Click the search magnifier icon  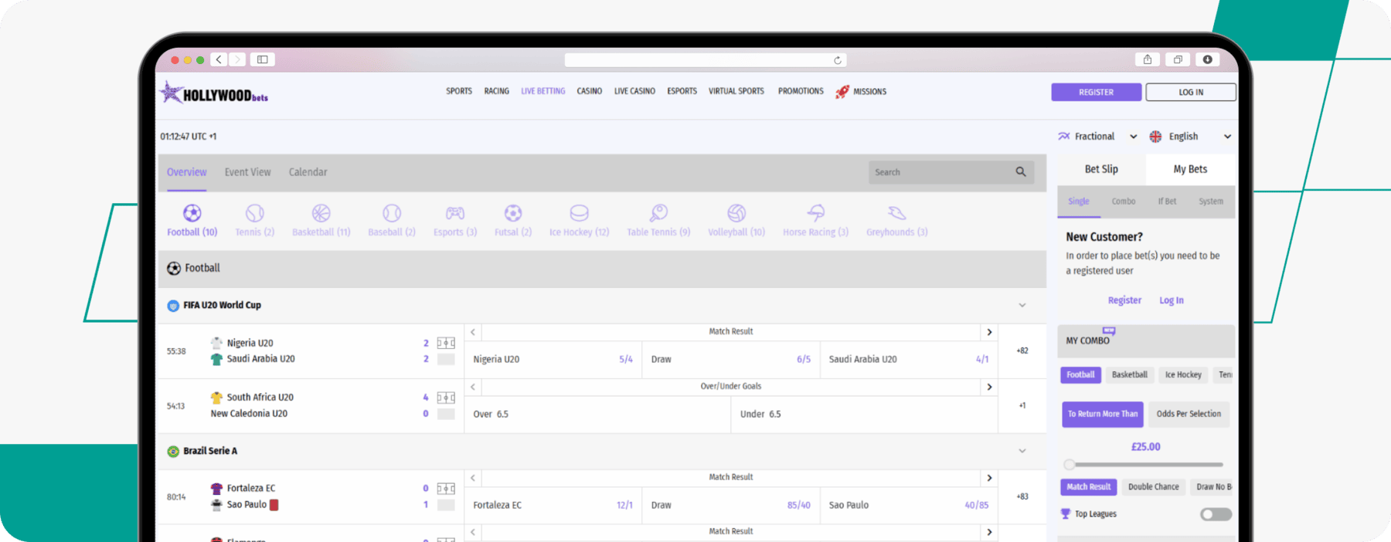1020,172
